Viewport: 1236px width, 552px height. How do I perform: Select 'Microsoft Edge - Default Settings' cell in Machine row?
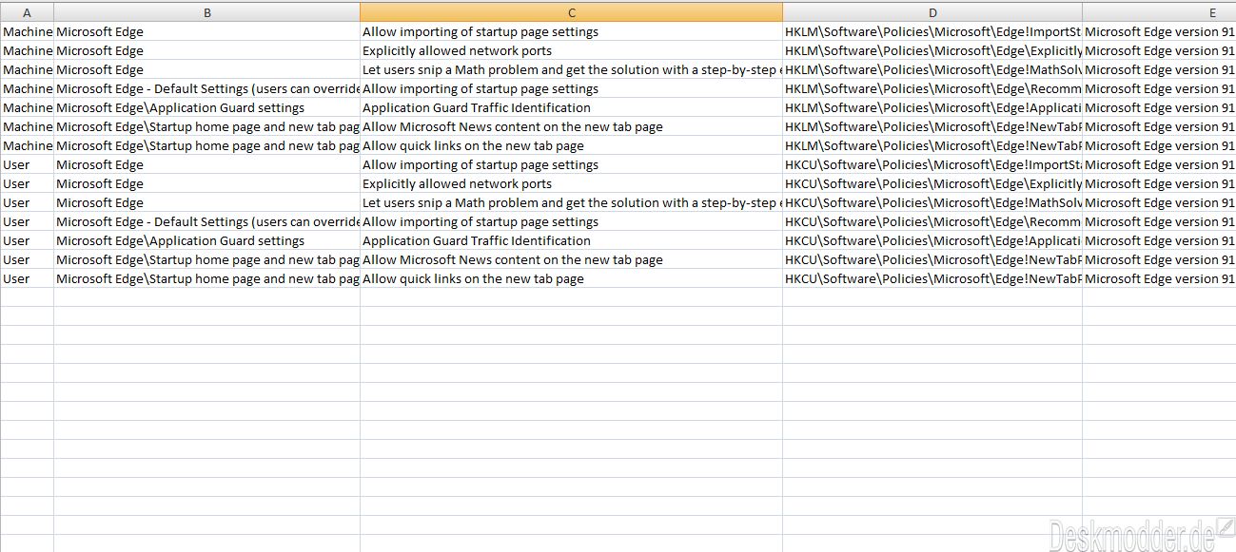[x=206, y=88]
